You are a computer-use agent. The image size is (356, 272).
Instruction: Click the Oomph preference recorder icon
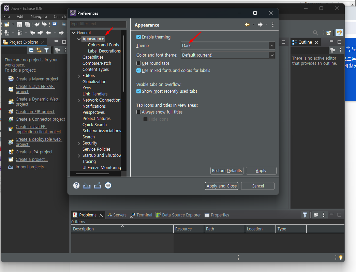tap(108, 185)
